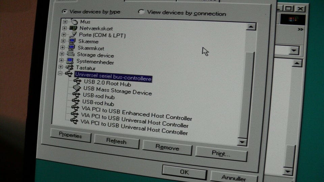This screenshot has width=324, height=182.
Task: Select the Mus entry text
Action: pyautogui.click(x=85, y=22)
